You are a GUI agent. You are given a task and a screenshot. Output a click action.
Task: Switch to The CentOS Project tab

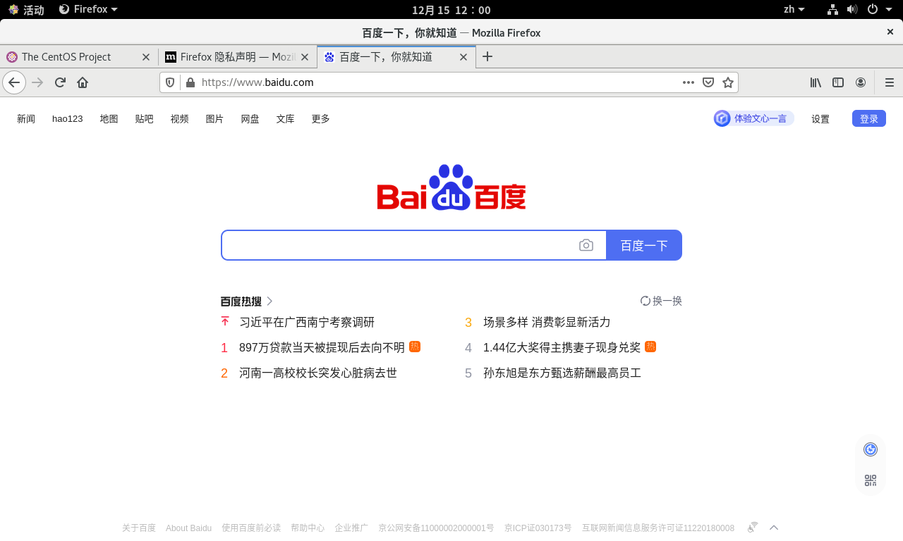click(79, 57)
